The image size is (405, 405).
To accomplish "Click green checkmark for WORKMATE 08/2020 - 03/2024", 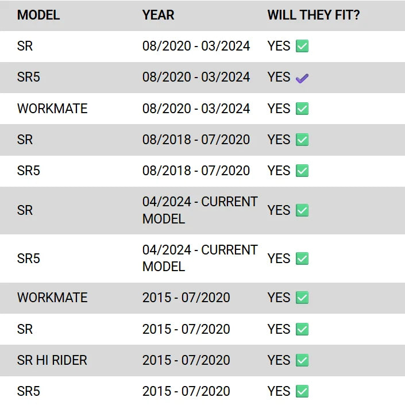I will (x=302, y=109).
